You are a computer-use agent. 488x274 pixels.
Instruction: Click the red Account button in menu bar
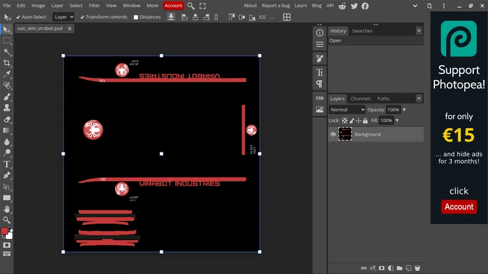173,5
